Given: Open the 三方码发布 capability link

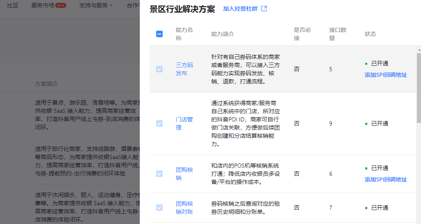Looking at the screenshot, I should 184,69.
